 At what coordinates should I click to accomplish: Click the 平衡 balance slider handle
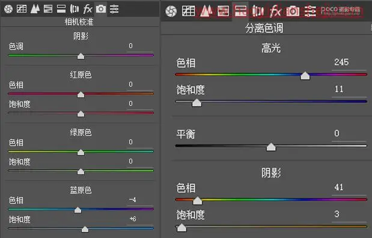271,147
